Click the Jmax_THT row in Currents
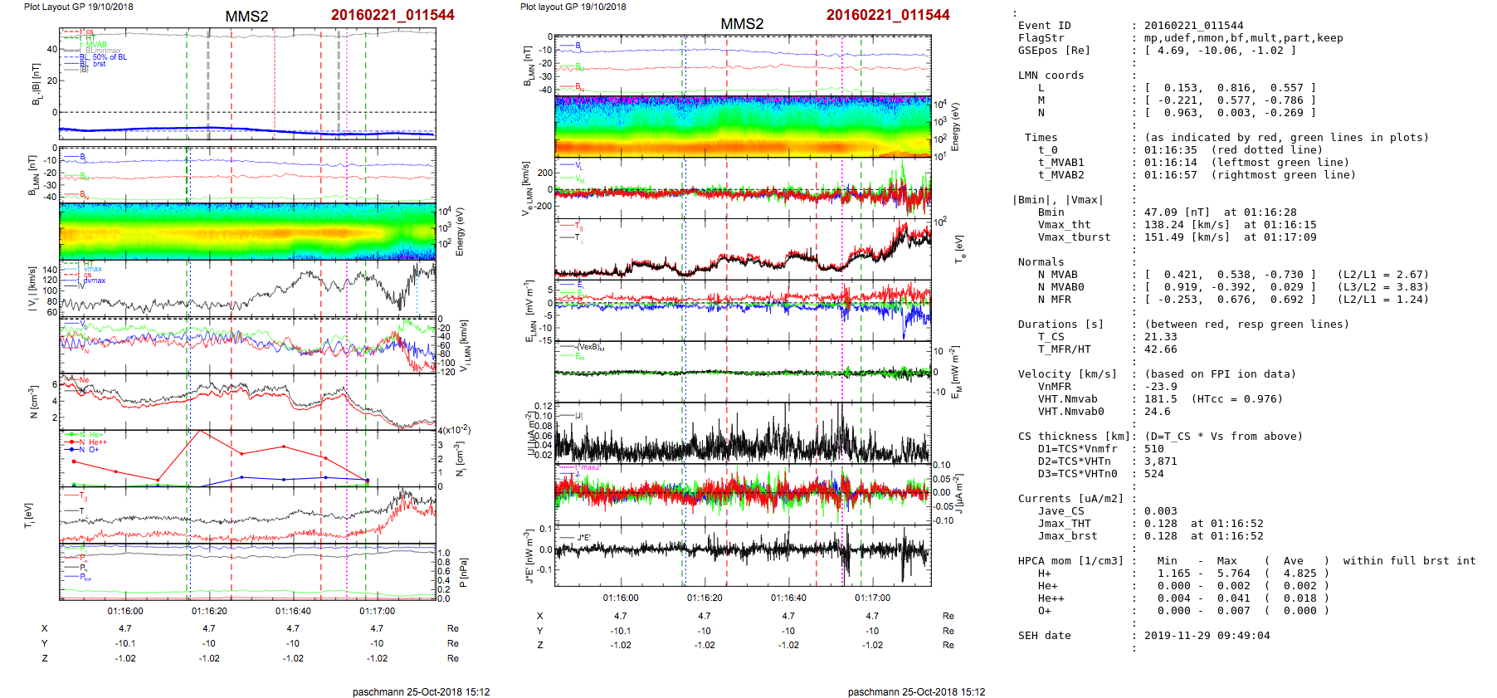This screenshot has height=698, width=1497. 1151,524
